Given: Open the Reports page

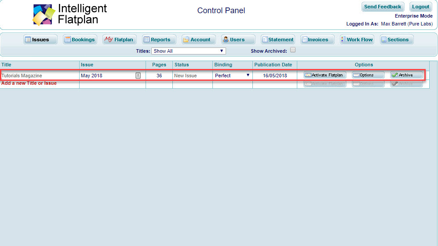Looking at the screenshot, I should coord(159,40).
